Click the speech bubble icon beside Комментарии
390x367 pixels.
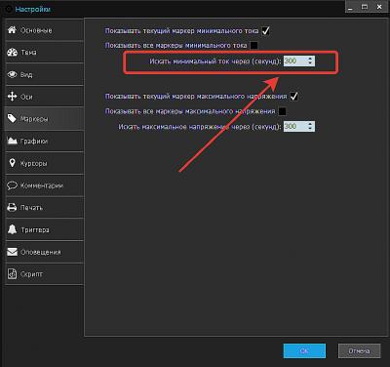(12, 185)
